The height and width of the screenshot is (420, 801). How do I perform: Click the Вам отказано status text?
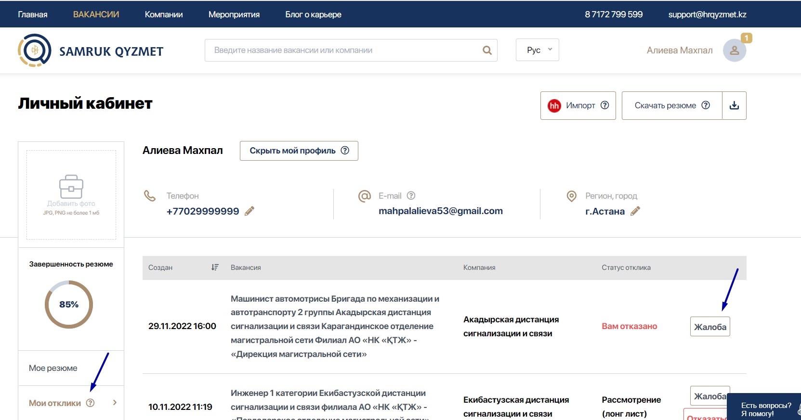tap(630, 326)
